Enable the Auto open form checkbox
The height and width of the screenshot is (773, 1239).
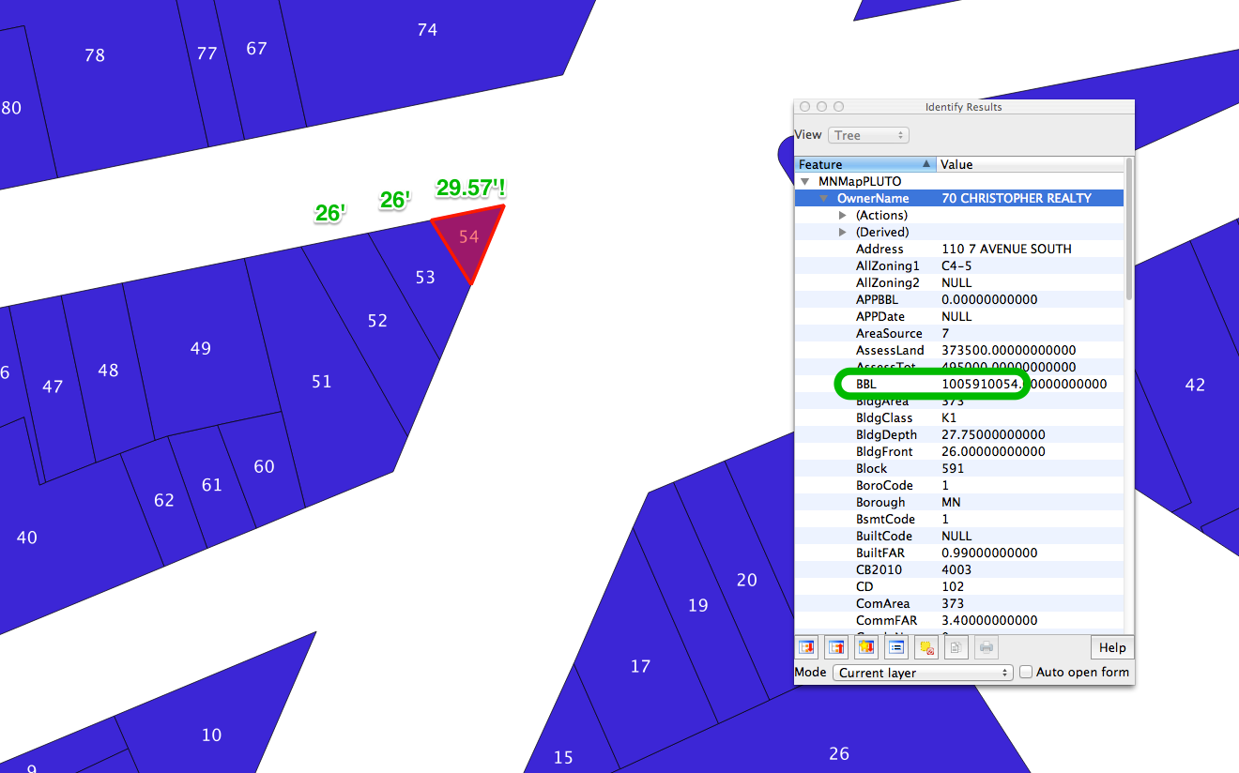click(1026, 672)
